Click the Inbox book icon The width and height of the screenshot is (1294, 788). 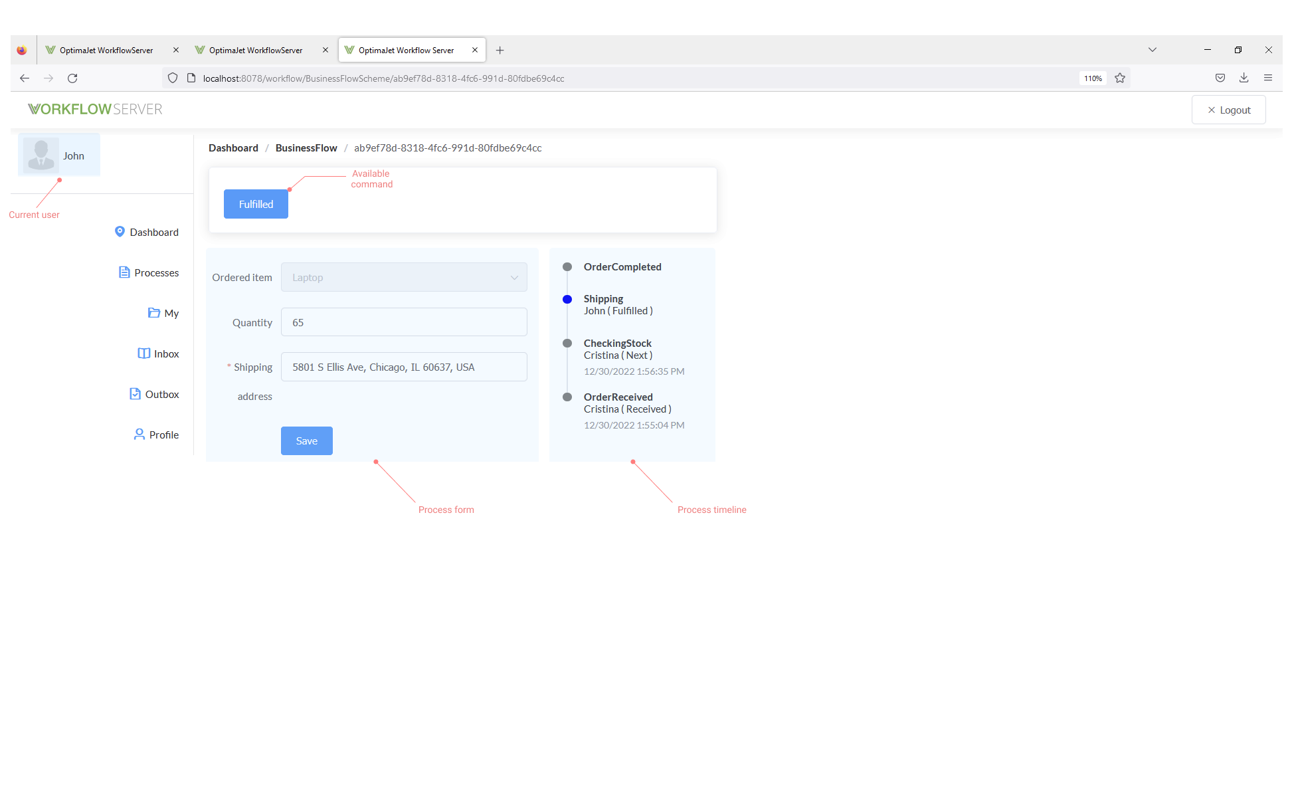tap(144, 353)
